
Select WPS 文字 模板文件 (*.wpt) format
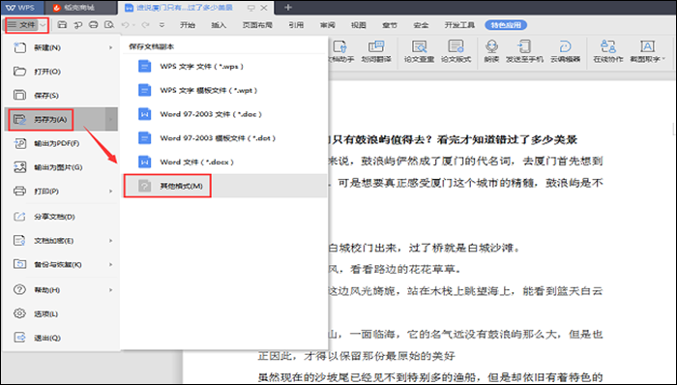[224, 90]
